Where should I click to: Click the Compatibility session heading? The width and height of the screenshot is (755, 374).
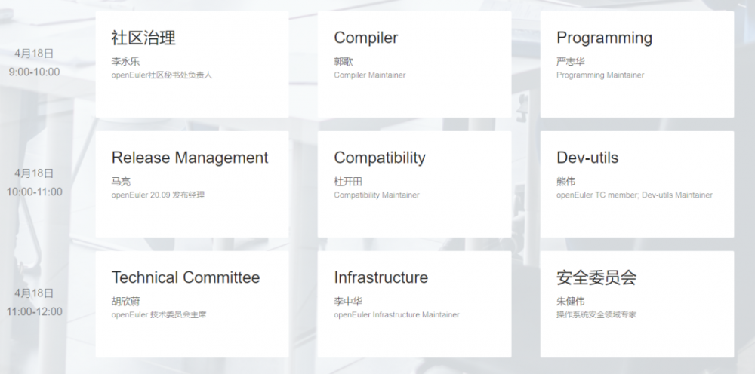379,158
